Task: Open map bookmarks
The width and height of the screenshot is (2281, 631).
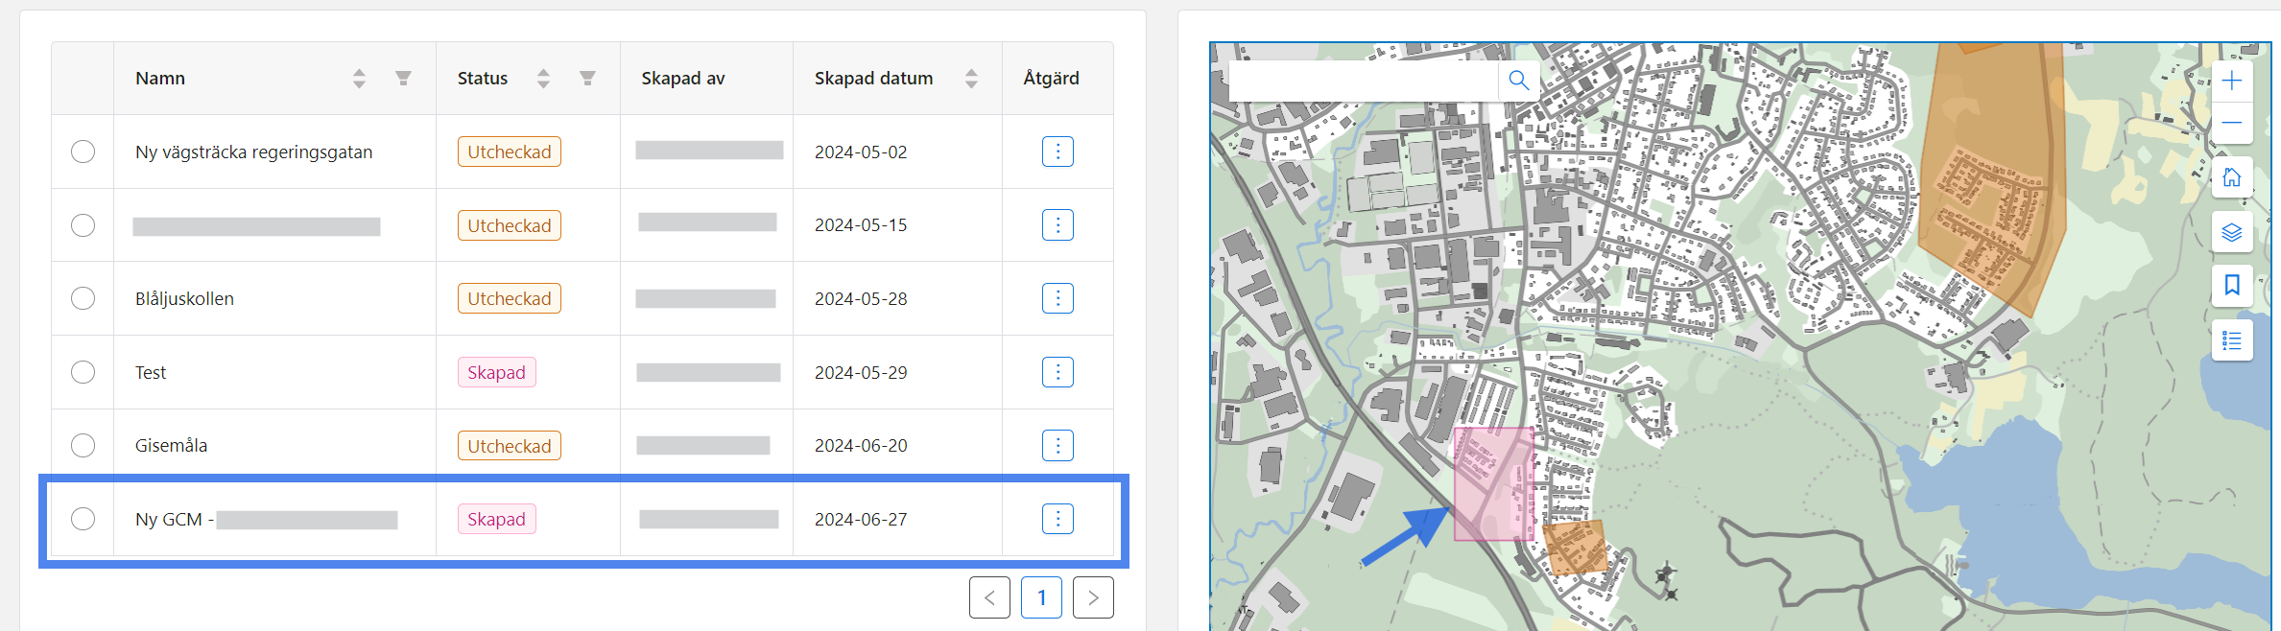Action: (2231, 286)
